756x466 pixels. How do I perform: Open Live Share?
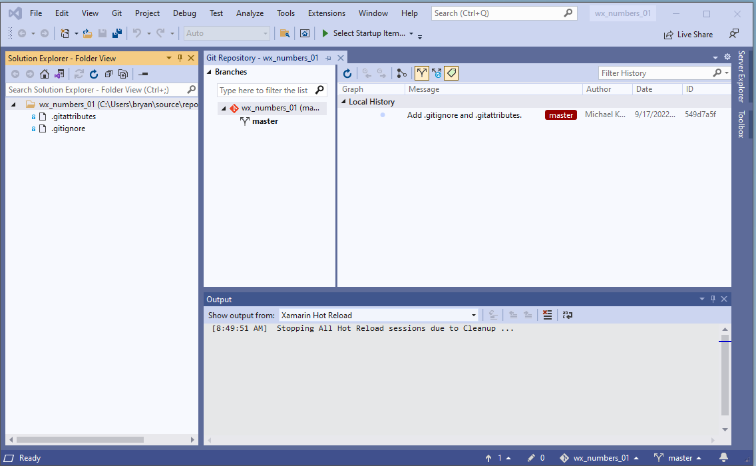pos(688,34)
